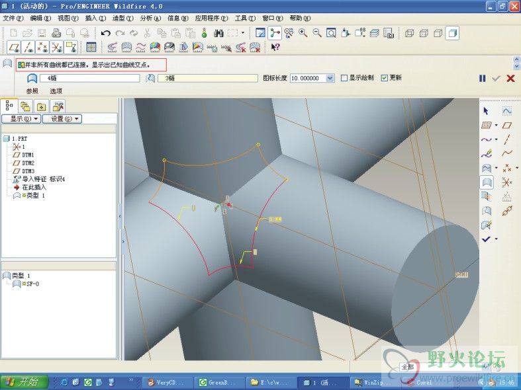Image resolution: width=521 pixels, height=390 pixels.
Task: Expand the curve-on-surface tool dropdown arrow
Action: [496, 168]
